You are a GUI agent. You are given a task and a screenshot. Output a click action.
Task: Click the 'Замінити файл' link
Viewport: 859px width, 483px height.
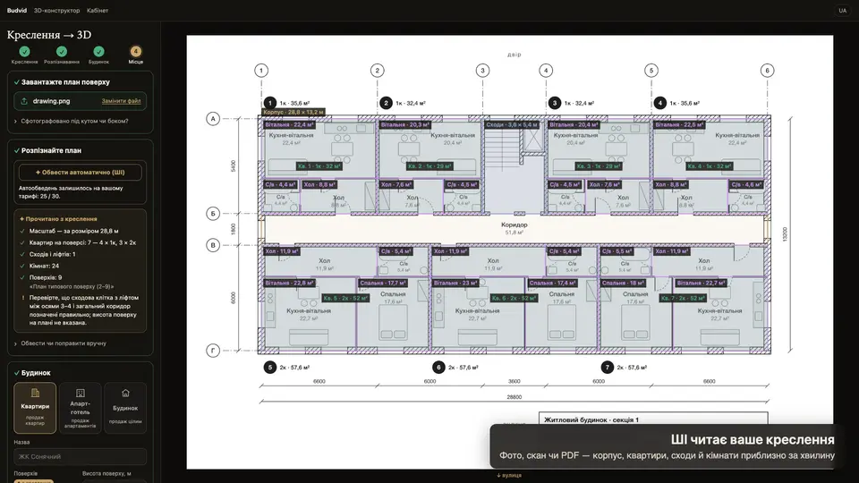(x=121, y=101)
